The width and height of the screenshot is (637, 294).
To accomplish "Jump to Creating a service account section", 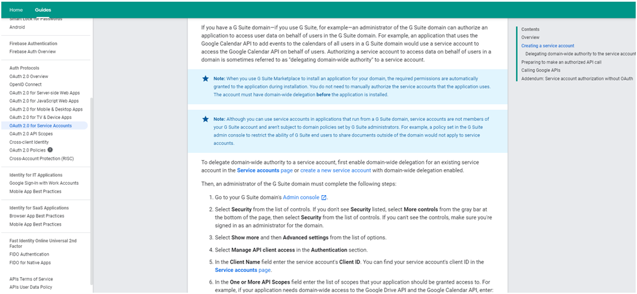I will [548, 46].
